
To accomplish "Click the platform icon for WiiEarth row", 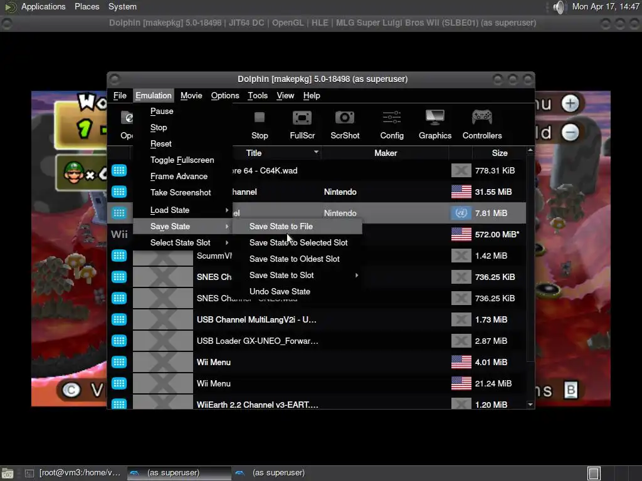I will click(119, 404).
